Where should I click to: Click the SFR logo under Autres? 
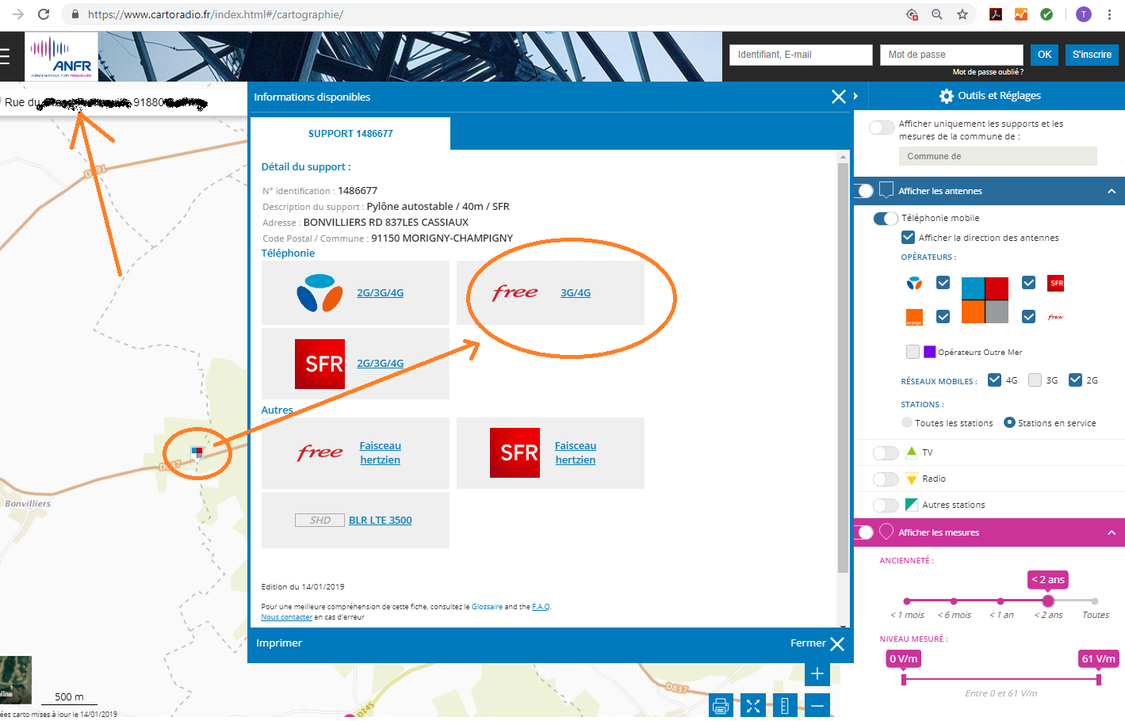(515, 452)
